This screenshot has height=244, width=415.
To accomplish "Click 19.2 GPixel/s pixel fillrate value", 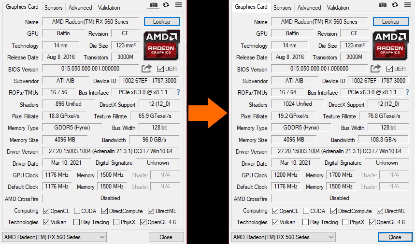I will (x=293, y=116).
